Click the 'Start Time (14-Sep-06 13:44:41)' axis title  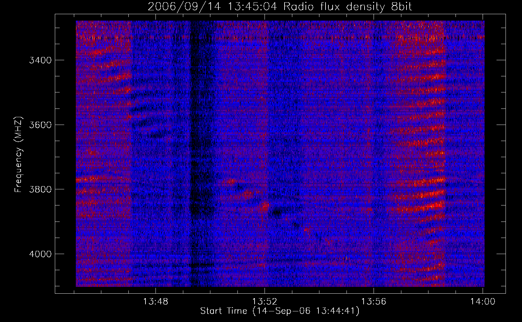[280, 311]
